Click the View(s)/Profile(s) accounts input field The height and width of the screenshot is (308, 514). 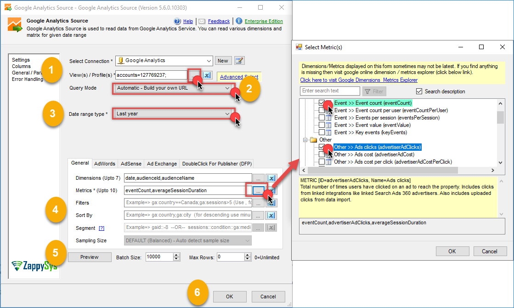(x=152, y=75)
